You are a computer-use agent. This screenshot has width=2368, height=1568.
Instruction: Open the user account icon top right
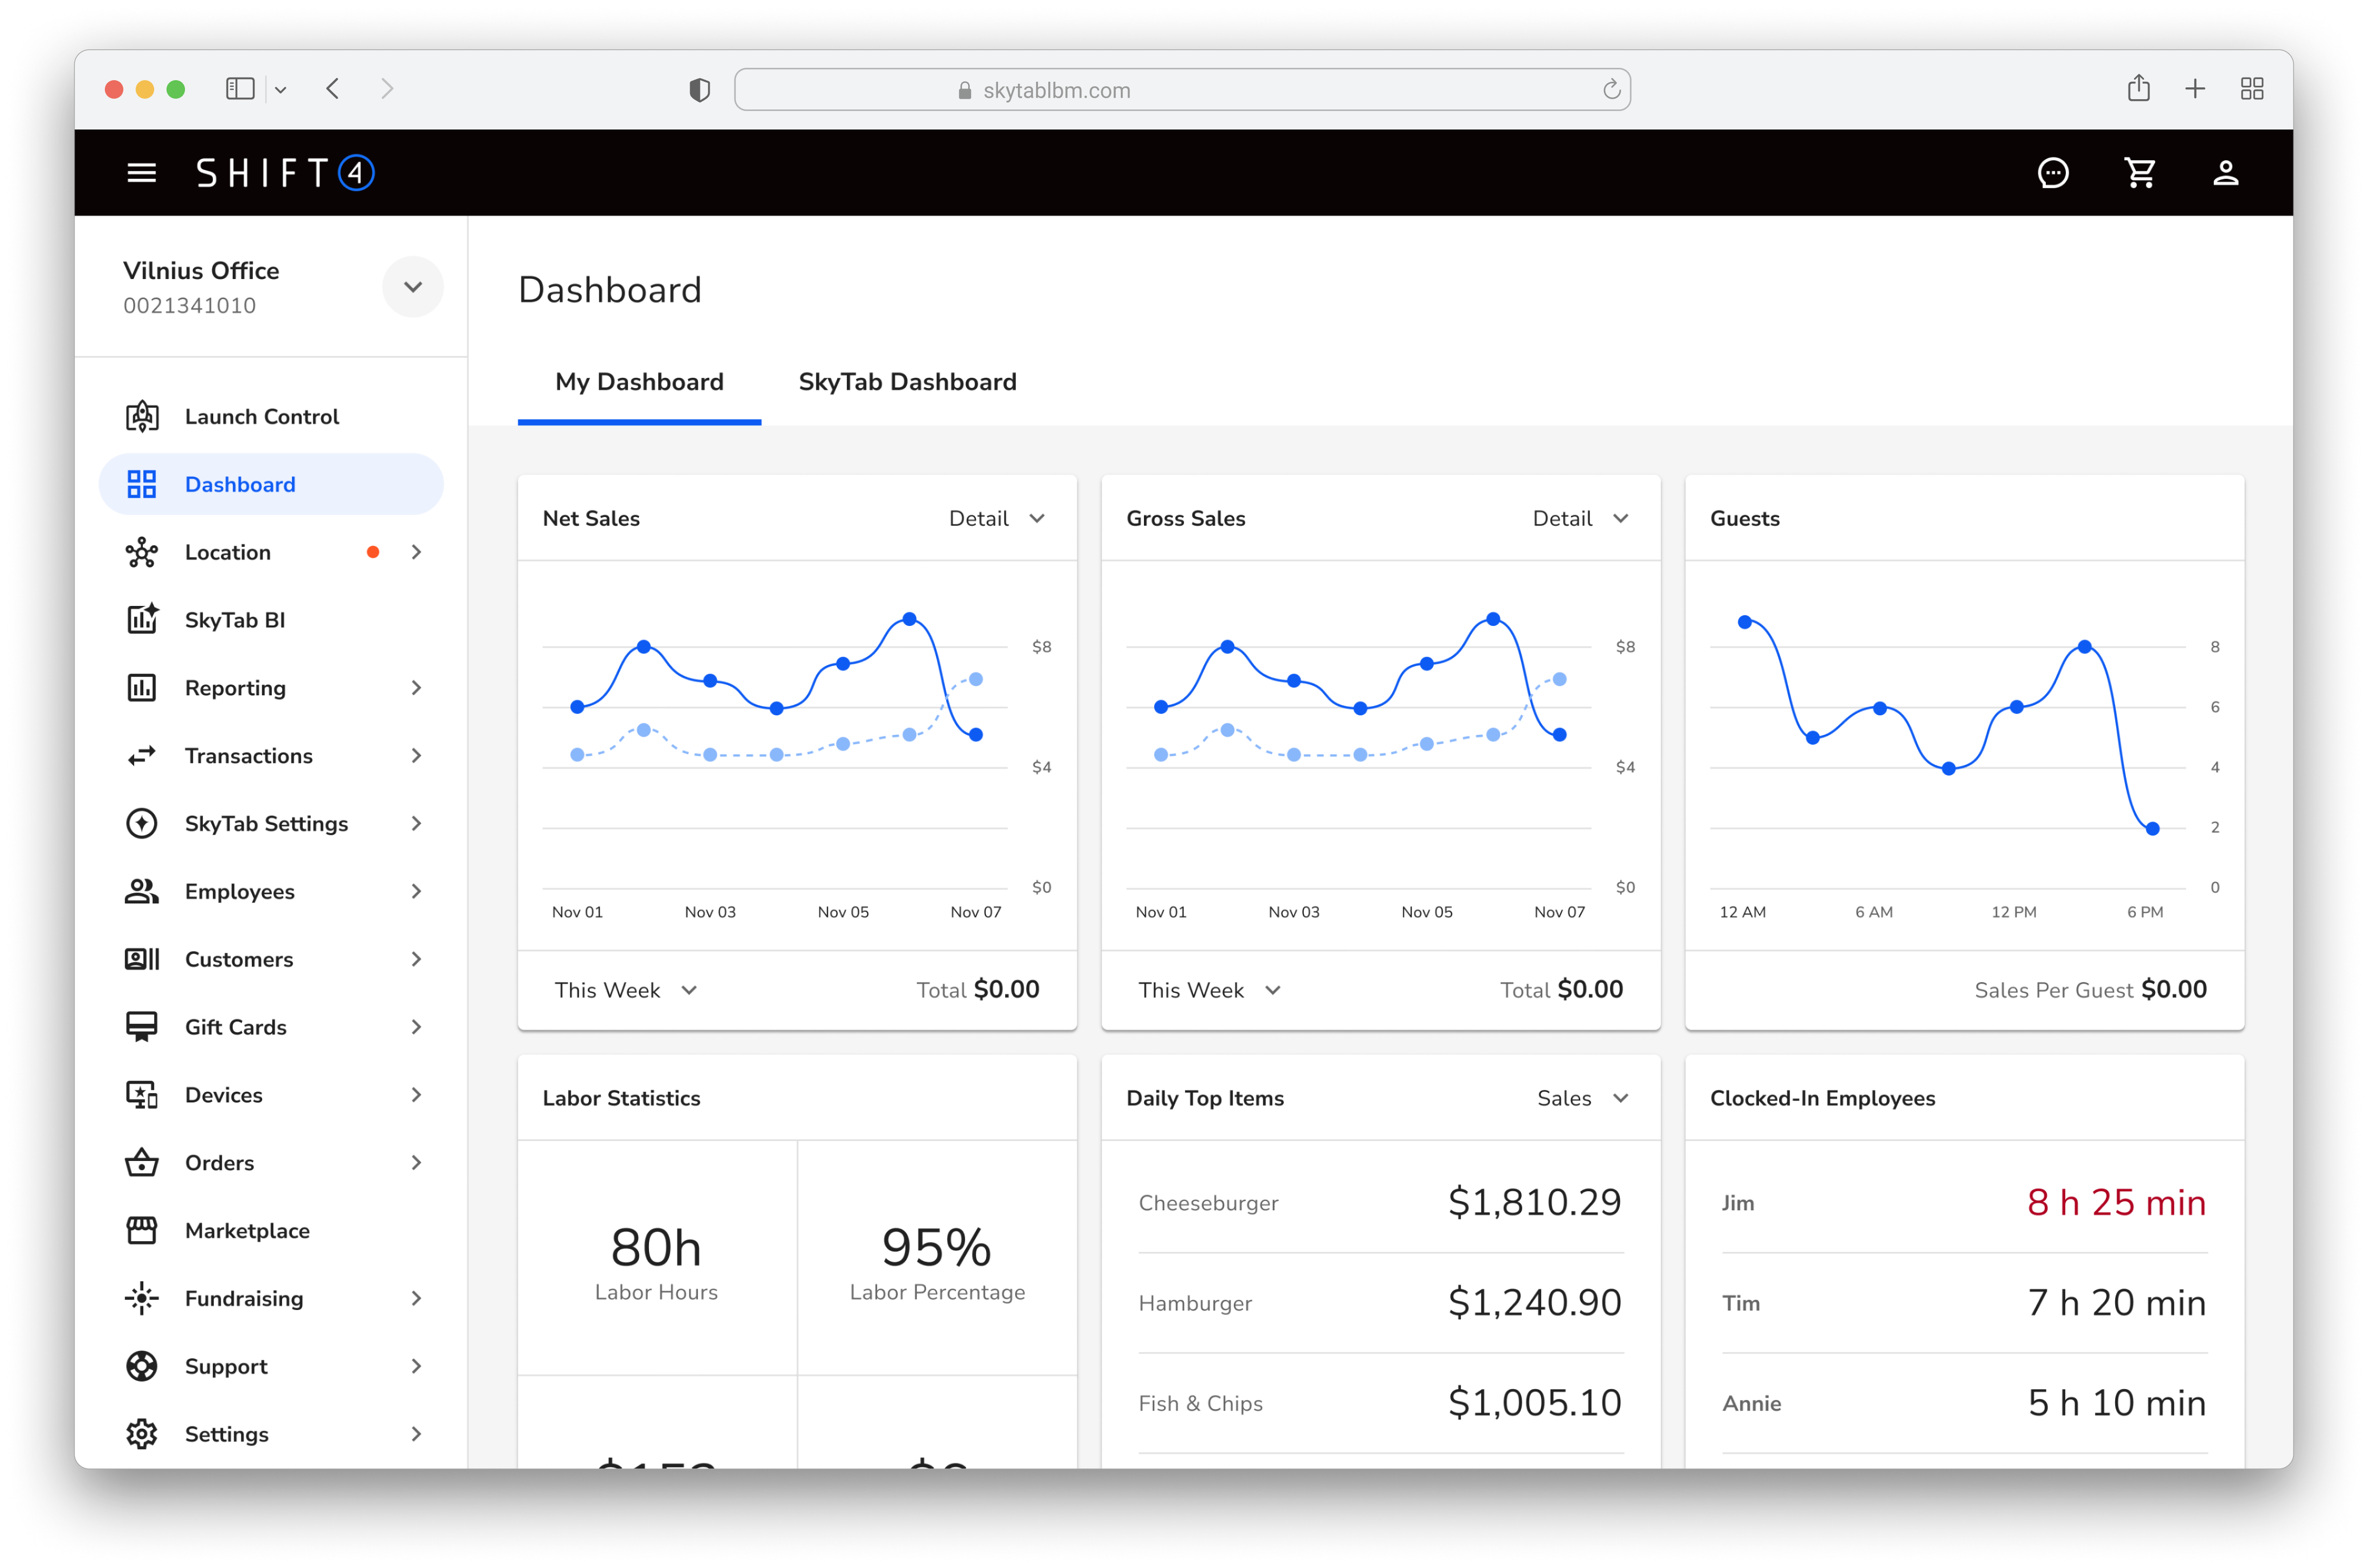(x=2226, y=172)
